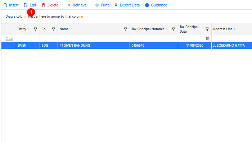This screenshot has width=252, height=142.
Task: Select the JL SOEKARNO HATTA address cell
Action: (232, 46)
